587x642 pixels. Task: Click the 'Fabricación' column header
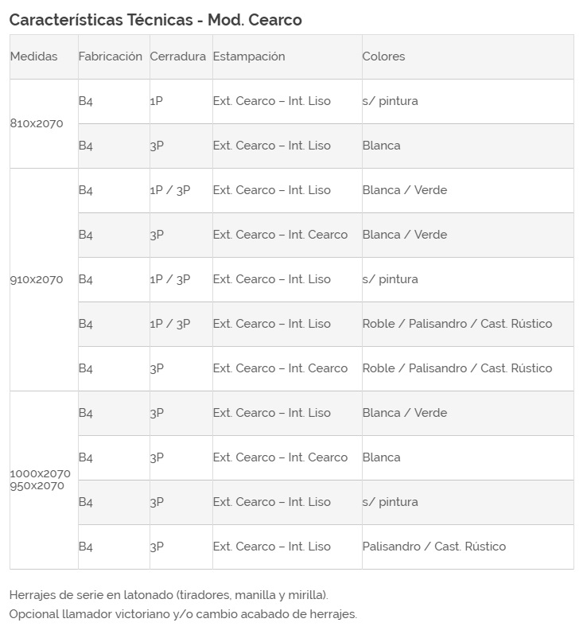[x=110, y=56]
